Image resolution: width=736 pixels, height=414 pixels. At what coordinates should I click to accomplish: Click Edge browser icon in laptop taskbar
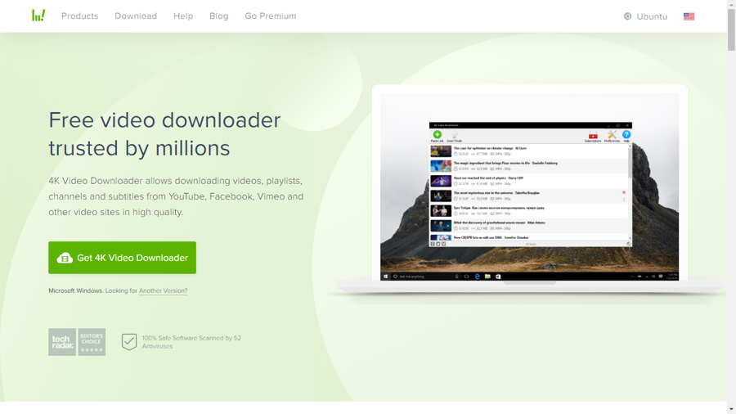point(477,277)
